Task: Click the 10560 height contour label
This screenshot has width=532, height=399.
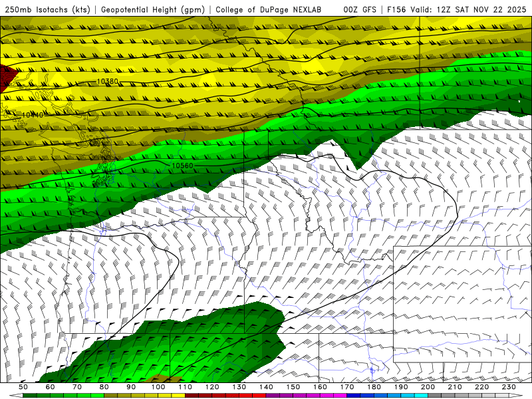Action: pos(182,166)
